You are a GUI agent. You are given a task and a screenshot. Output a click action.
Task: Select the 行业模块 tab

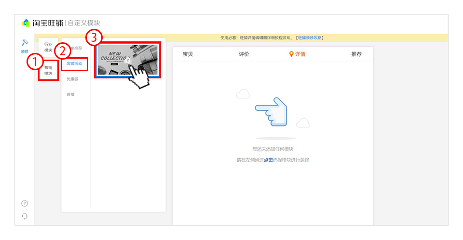coord(48,47)
